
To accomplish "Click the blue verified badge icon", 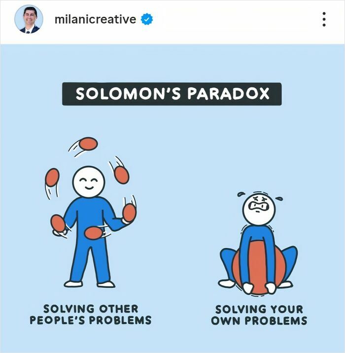I will [x=147, y=19].
